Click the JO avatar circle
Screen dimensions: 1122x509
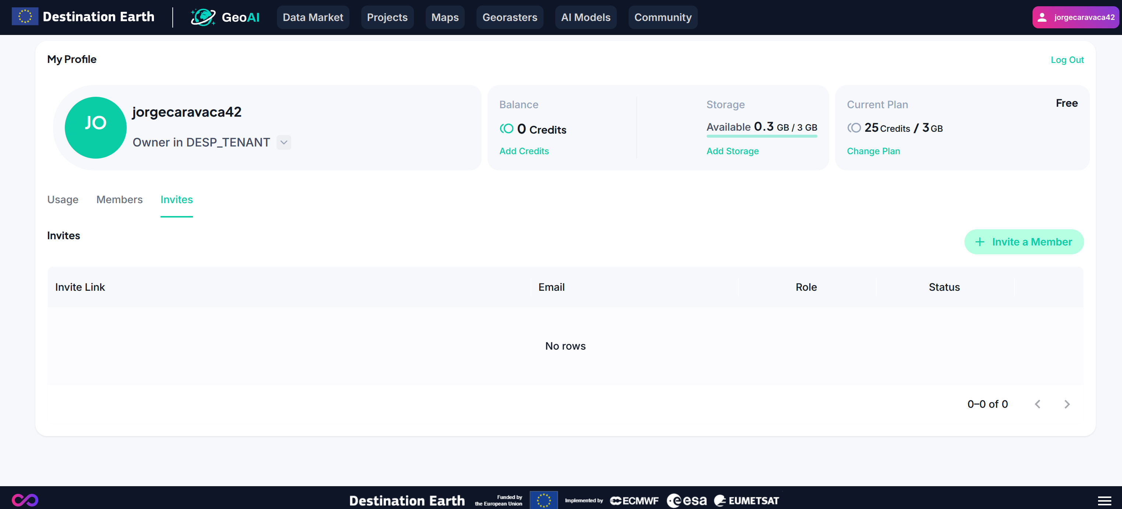point(95,128)
